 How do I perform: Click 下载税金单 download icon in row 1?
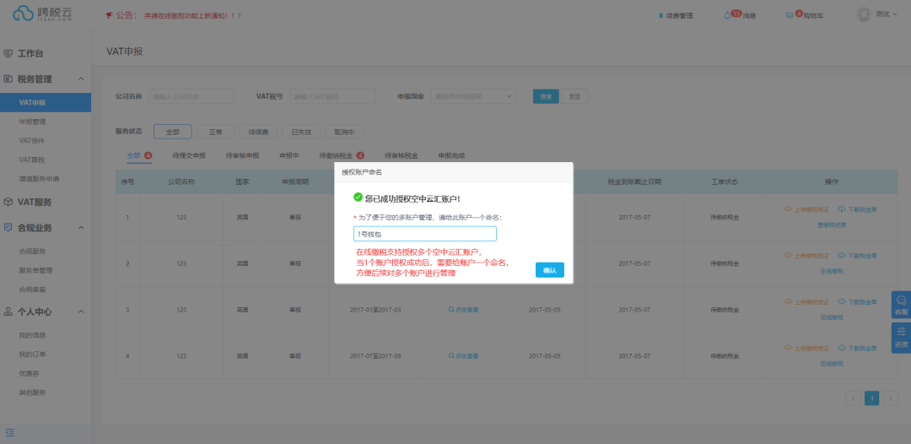tap(842, 209)
